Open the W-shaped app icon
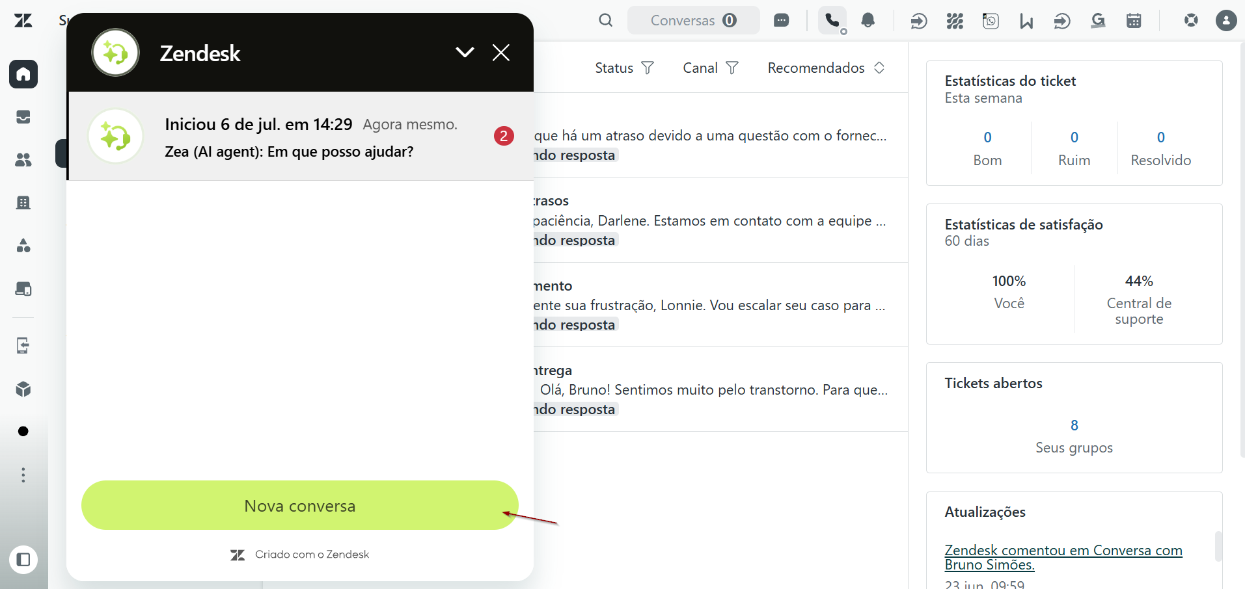 (x=1026, y=21)
